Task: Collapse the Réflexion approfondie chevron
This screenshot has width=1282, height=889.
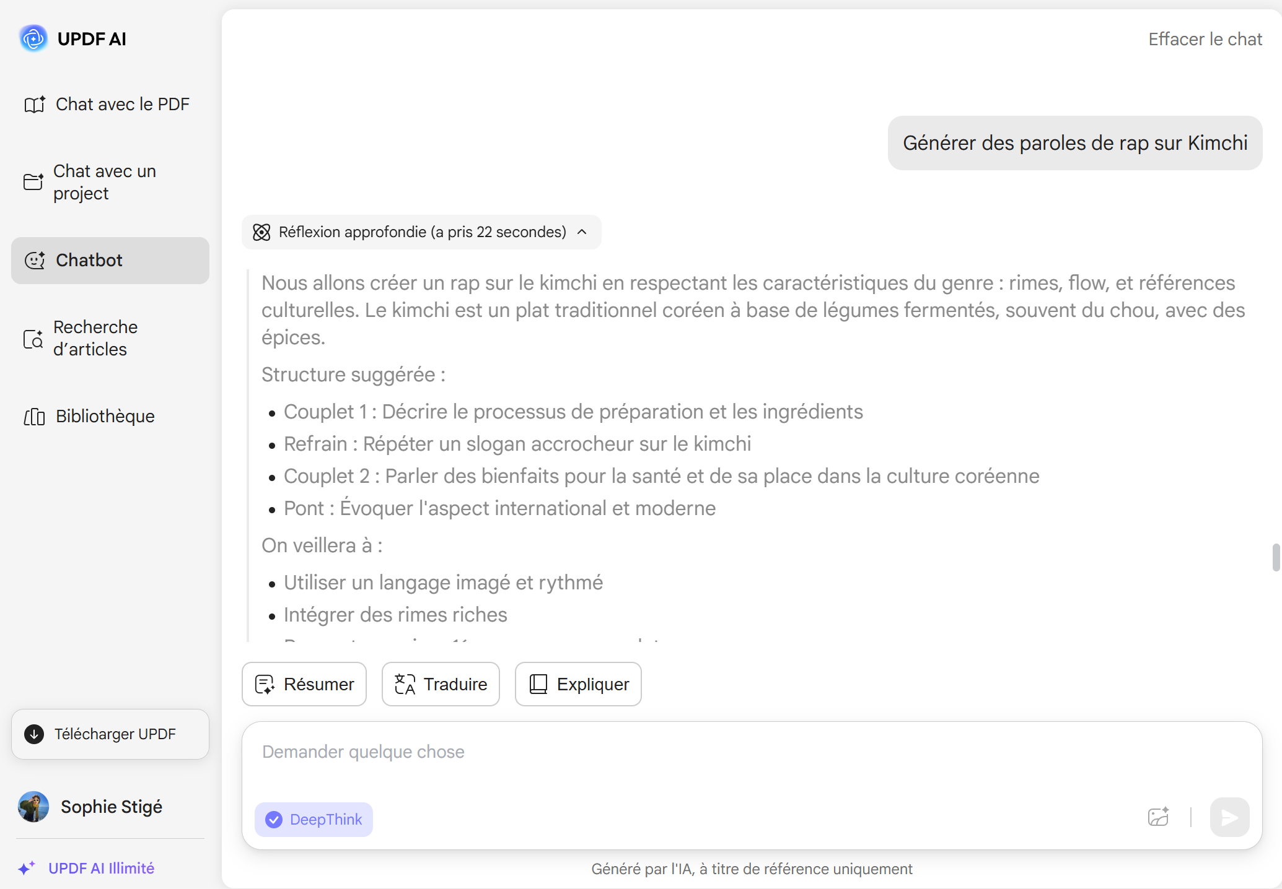Action: coord(582,232)
